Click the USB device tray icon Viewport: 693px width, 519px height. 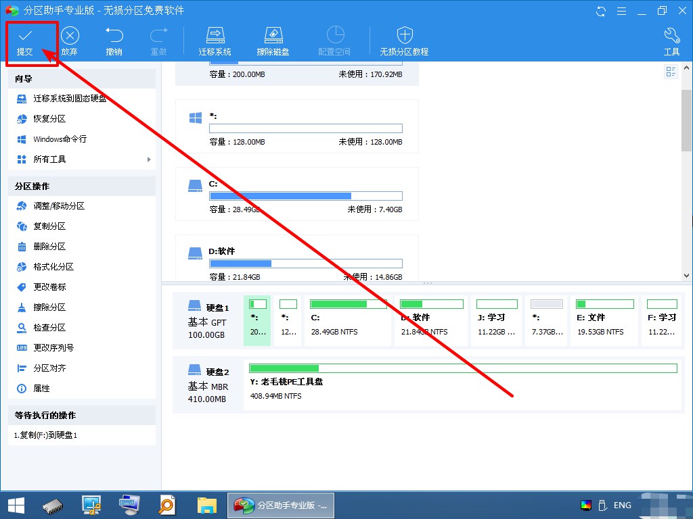pos(602,505)
